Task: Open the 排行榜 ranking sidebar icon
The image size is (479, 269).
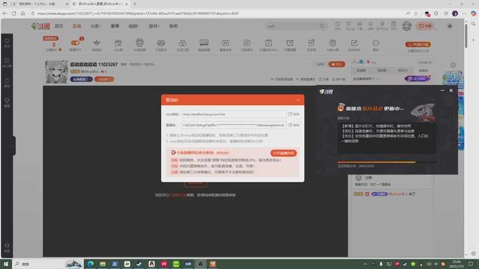Action: tap(7, 63)
